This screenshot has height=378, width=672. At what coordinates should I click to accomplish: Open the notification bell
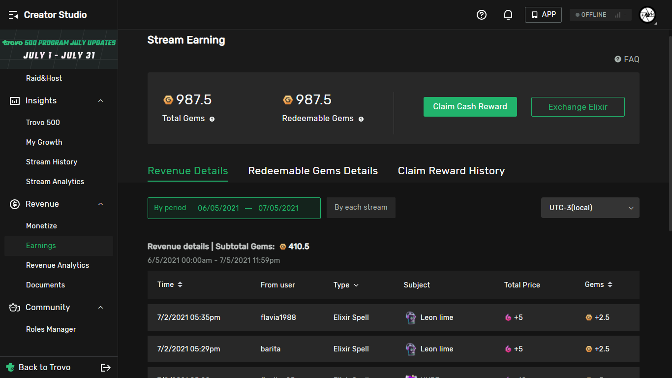pos(508,15)
